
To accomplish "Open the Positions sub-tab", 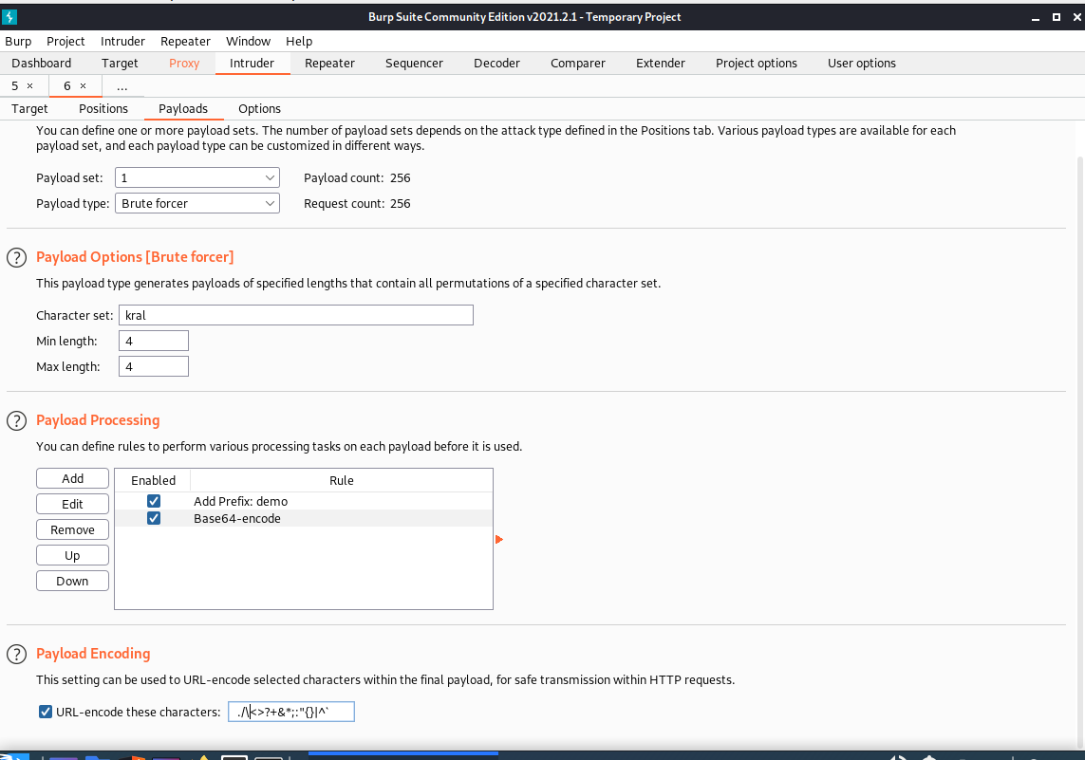I will click(x=103, y=108).
